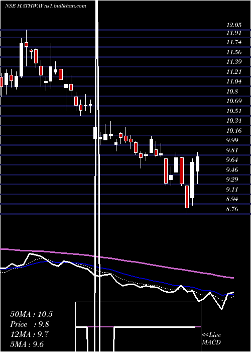Click the 10.8 price axis label
This screenshot has width=251, height=352.
click(x=232, y=91)
